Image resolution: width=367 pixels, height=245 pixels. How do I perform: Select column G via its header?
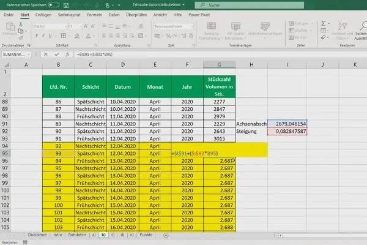coord(220,64)
